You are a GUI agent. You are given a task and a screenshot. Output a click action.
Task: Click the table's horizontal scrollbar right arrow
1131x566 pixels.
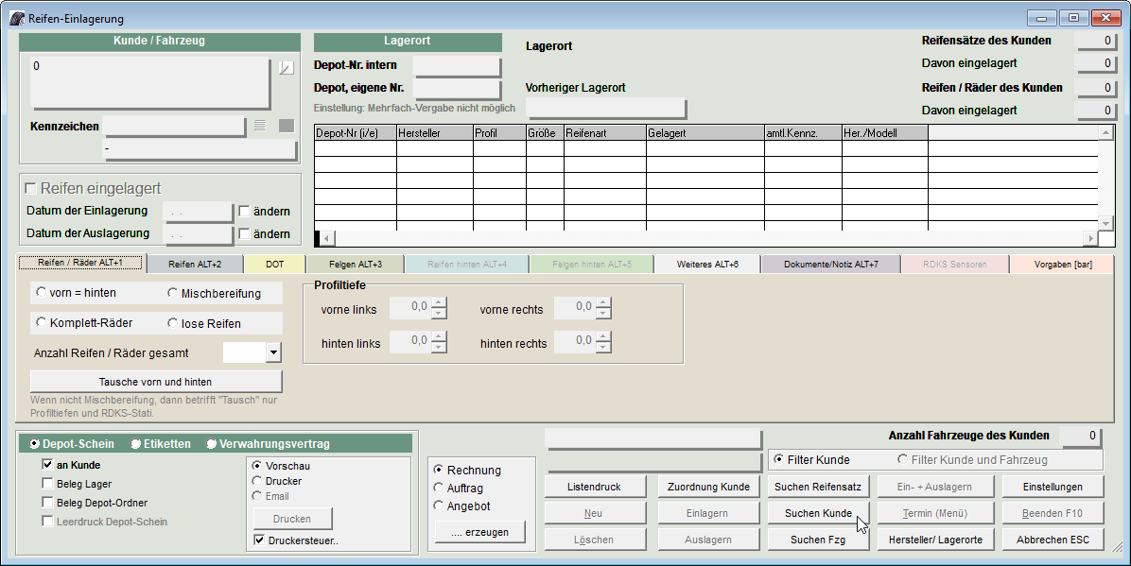1090,238
